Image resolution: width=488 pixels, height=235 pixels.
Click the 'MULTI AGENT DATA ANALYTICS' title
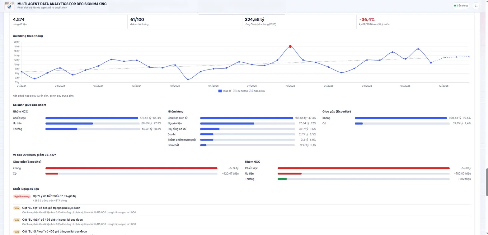point(62,4)
